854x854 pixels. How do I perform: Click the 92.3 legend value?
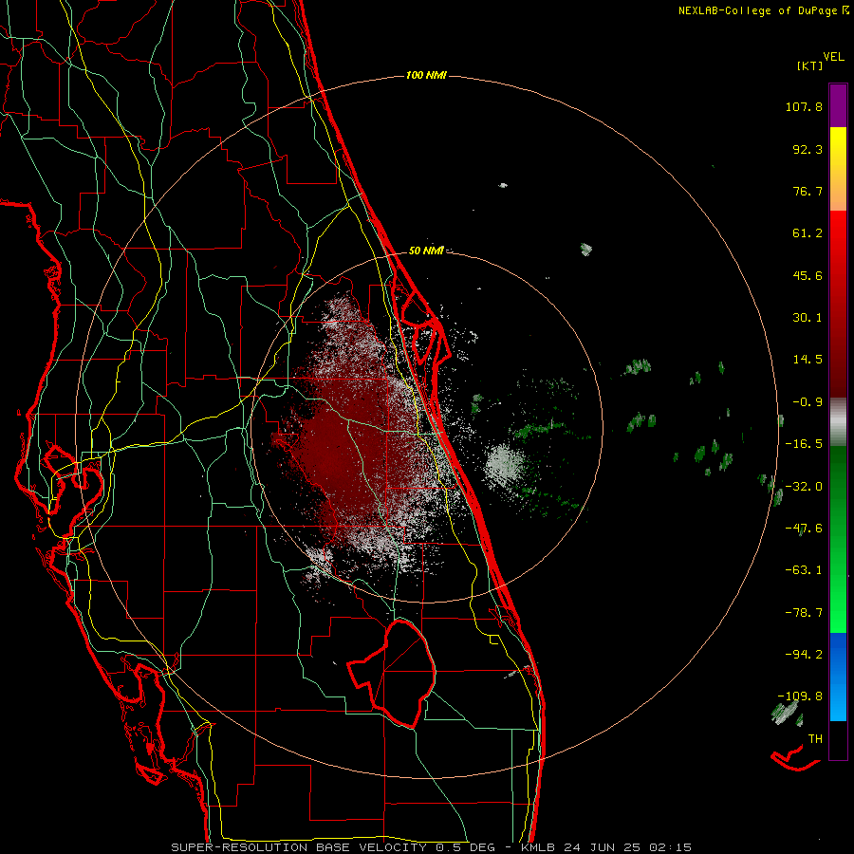tap(808, 149)
